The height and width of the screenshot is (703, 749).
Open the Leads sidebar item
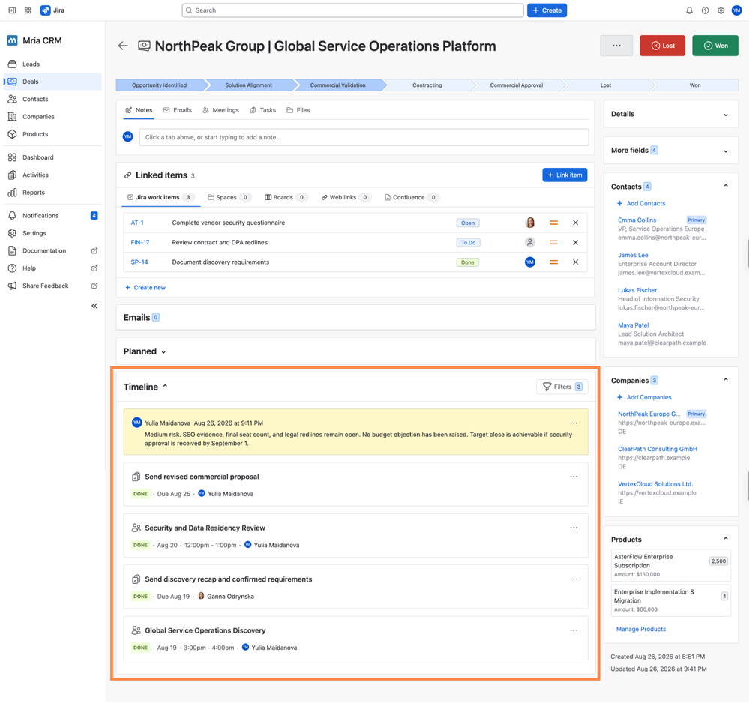(52, 64)
